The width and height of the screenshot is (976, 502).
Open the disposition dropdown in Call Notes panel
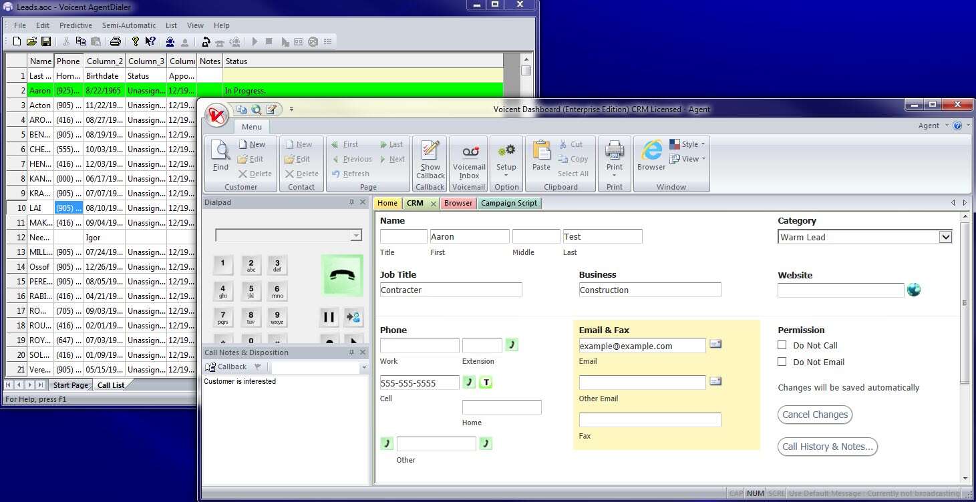[x=364, y=368]
